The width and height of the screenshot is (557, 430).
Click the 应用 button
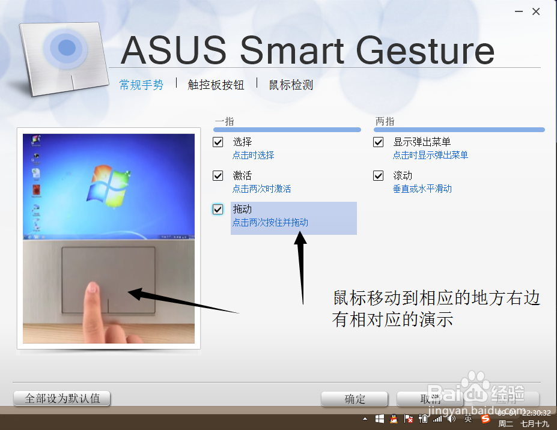point(506,399)
